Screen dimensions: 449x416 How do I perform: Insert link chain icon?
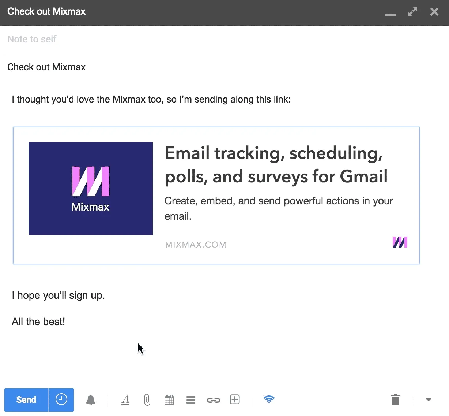[214, 400]
